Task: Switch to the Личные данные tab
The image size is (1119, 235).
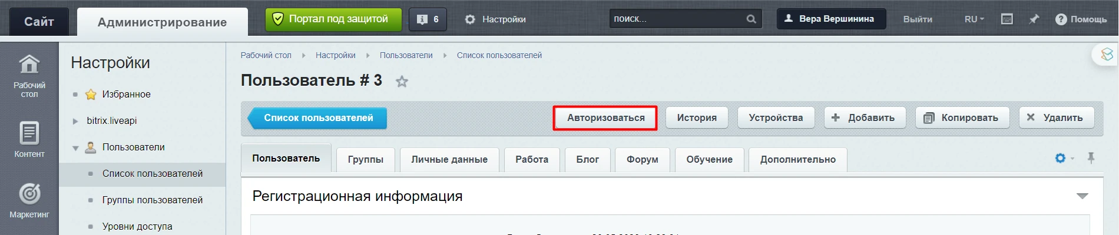Action: [x=449, y=159]
